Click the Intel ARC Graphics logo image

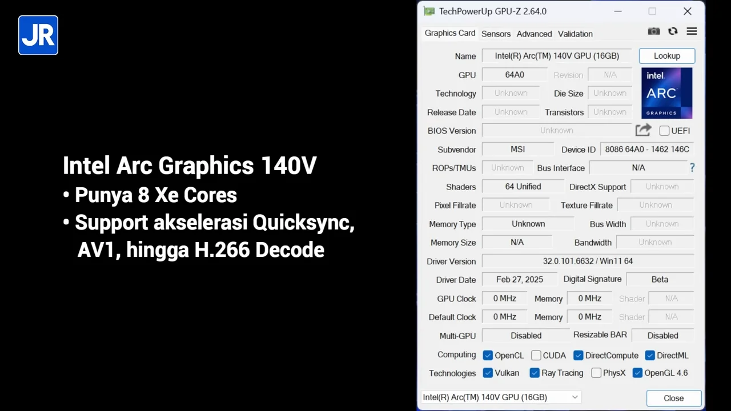pyautogui.click(x=666, y=92)
